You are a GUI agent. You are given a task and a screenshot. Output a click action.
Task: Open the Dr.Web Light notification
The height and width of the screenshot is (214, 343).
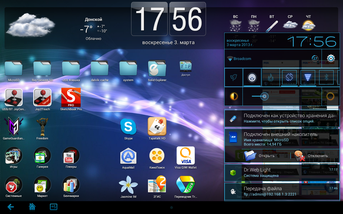tap(282, 173)
